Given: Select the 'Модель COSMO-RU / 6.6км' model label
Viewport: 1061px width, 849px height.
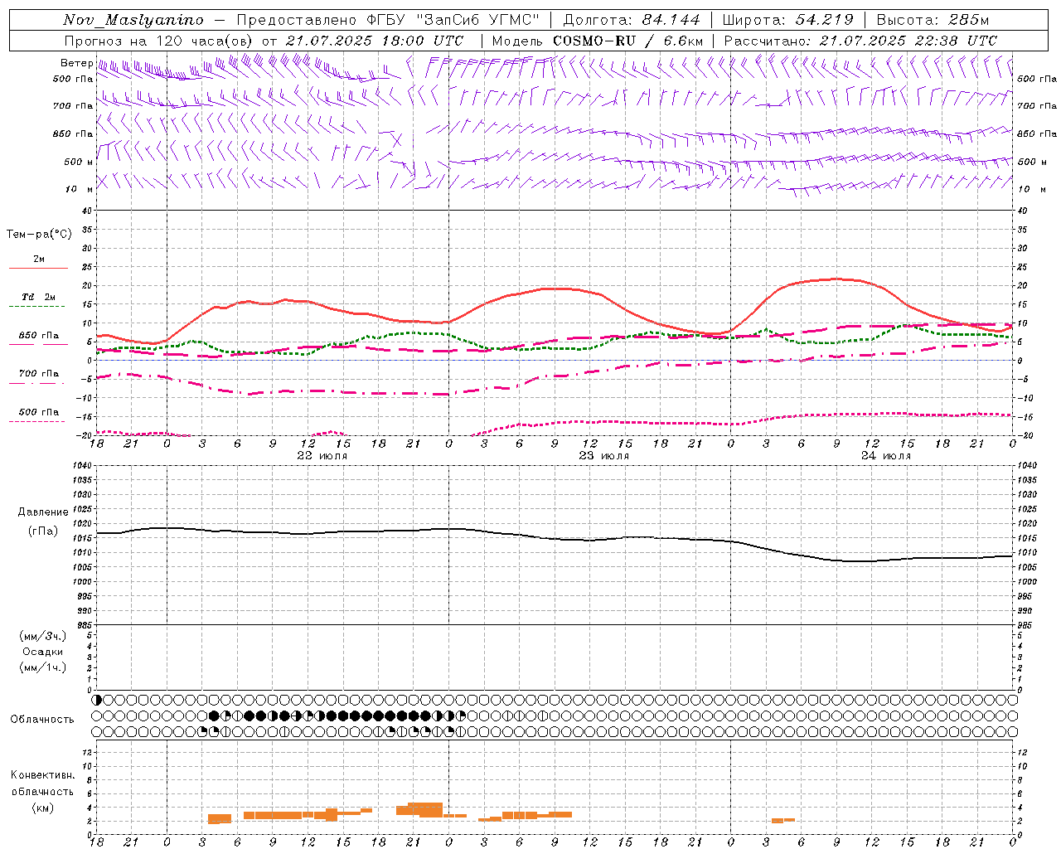Looking at the screenshot, I should [x=598, y=41].
